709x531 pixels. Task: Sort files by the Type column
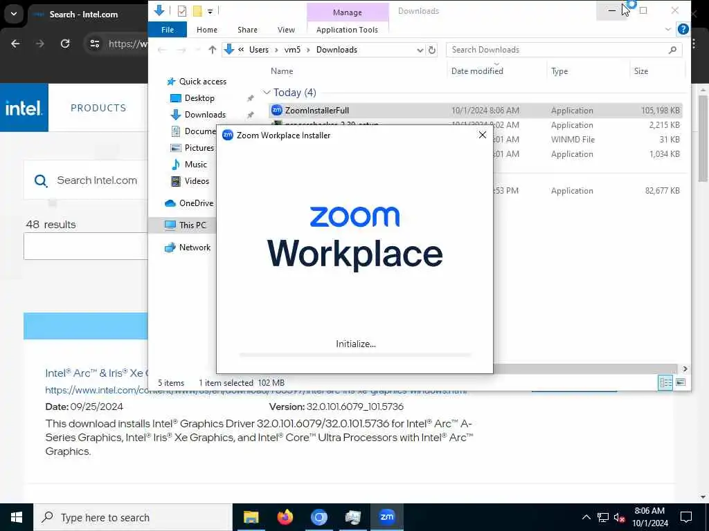[x=559, y=71]
